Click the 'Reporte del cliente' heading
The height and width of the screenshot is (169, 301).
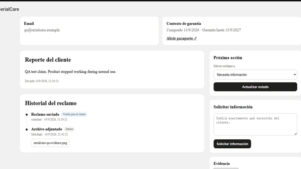coord(48,60)
